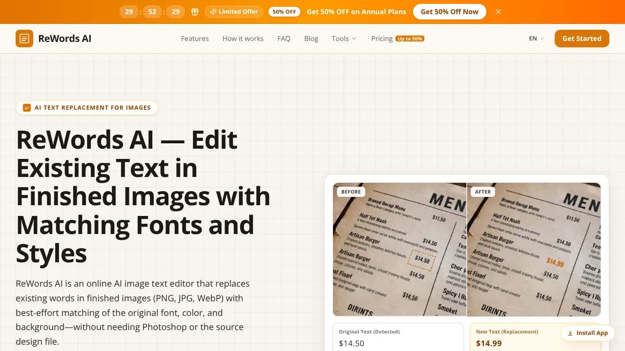Click the minutes countdown box showing 52
Image resolution: width=625 pixels, height=351 pixels.
click(x=152, y=12)
